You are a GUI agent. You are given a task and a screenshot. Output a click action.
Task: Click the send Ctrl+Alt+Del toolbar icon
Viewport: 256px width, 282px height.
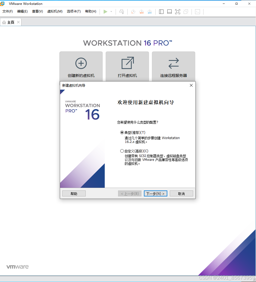click(x=122, y=12)
